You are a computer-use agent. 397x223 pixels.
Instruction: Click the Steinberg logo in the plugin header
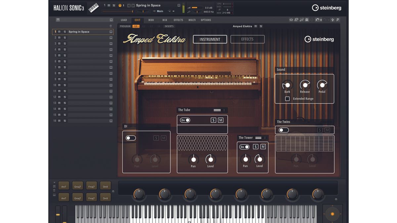pyautogui.click(x=327, y=8)
